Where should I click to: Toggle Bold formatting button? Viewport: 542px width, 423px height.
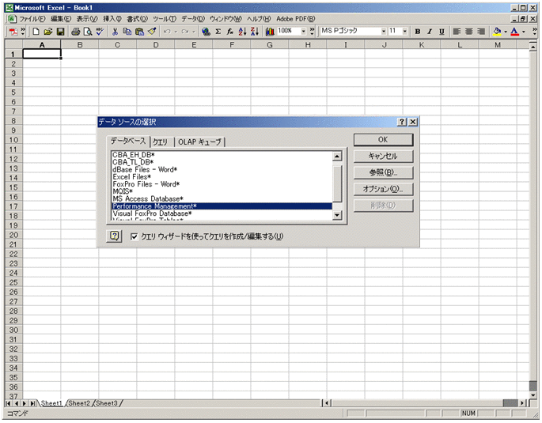(417, 32)
